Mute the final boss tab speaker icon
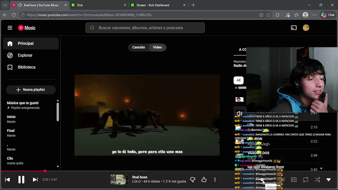This screenshot has height=190, width=338. pos(20,5)
